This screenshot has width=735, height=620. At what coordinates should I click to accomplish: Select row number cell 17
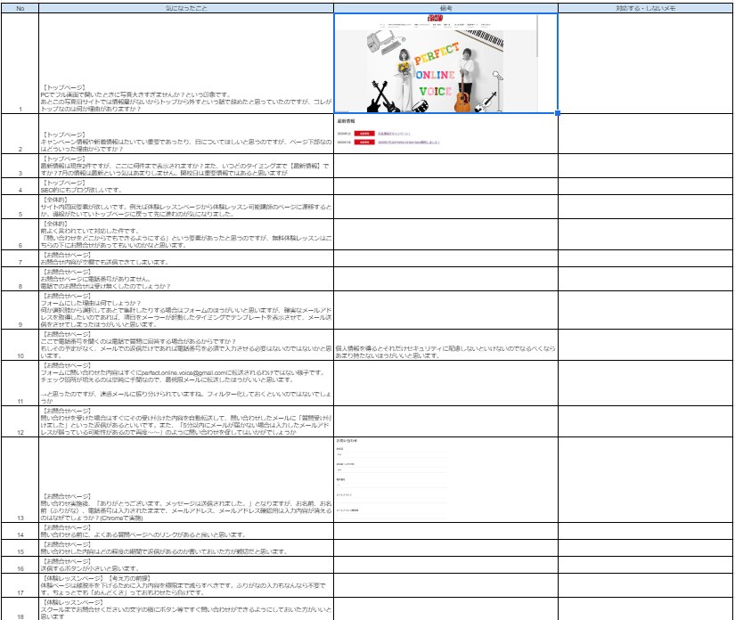[x=20, y=585]
